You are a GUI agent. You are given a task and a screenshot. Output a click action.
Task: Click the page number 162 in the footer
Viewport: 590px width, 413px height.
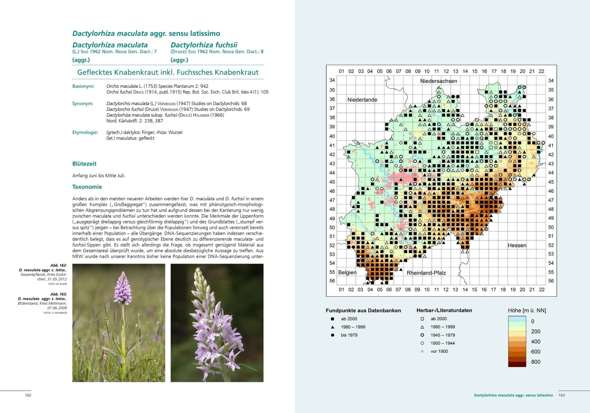tap(28, 395)
